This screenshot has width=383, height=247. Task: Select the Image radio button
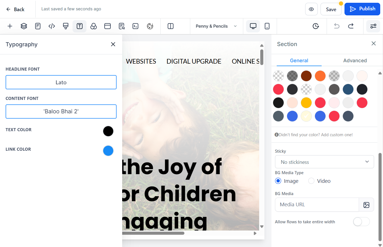(278, 181)
